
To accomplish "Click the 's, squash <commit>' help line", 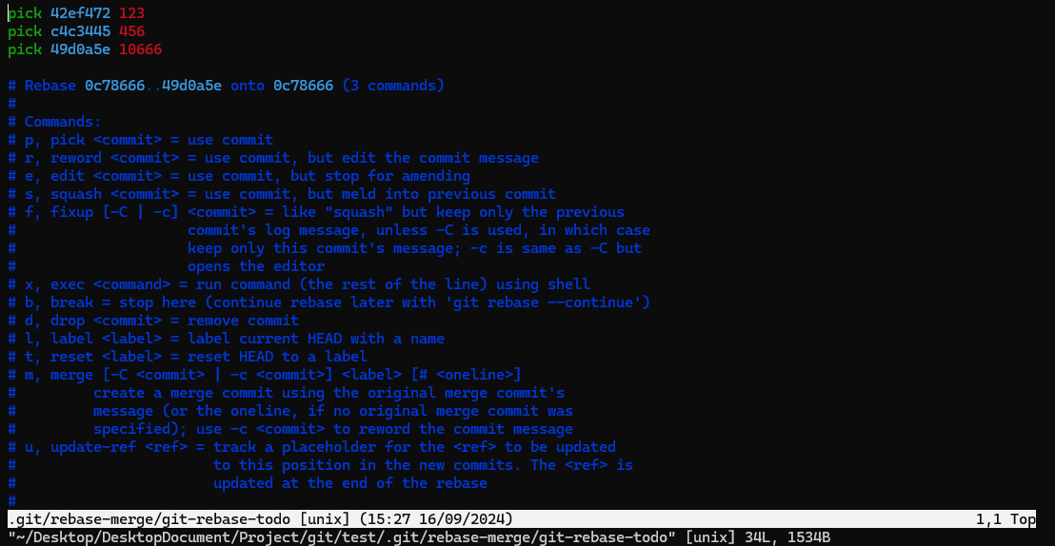I will (282, 194).
